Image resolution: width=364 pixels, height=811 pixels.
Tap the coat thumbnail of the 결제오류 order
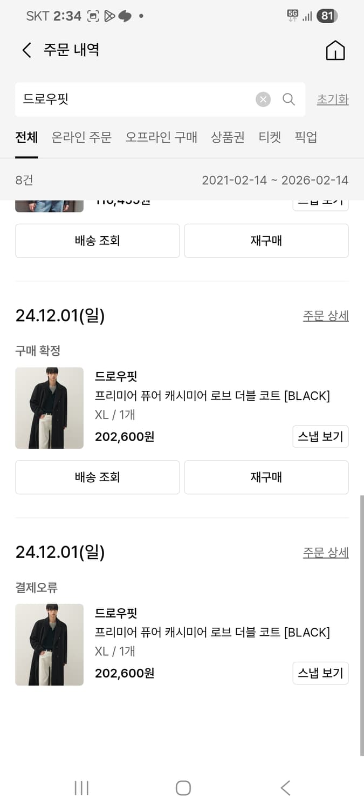click(x=49, y=644)
